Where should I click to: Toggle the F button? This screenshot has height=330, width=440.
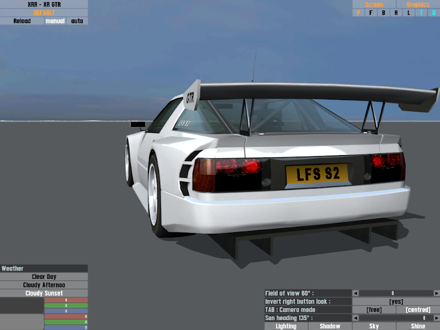click(x=371, y=13)
